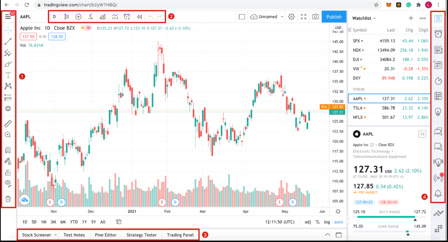Viewport: 448px width, 242px height.
Task: Select the zoom in tool
Action: tap(8, 135)
